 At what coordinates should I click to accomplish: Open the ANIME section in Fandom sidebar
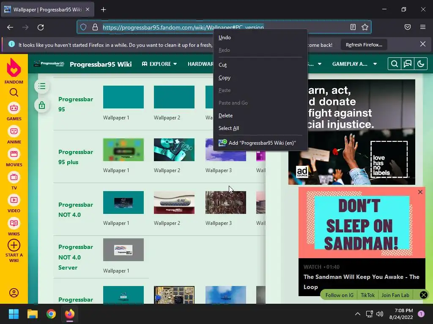[14, 135]
